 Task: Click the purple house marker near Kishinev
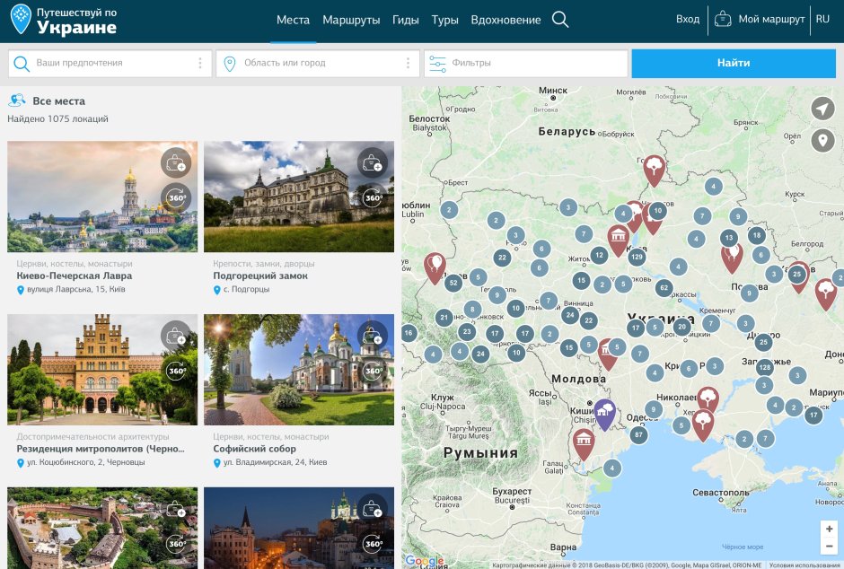point(604,414)
